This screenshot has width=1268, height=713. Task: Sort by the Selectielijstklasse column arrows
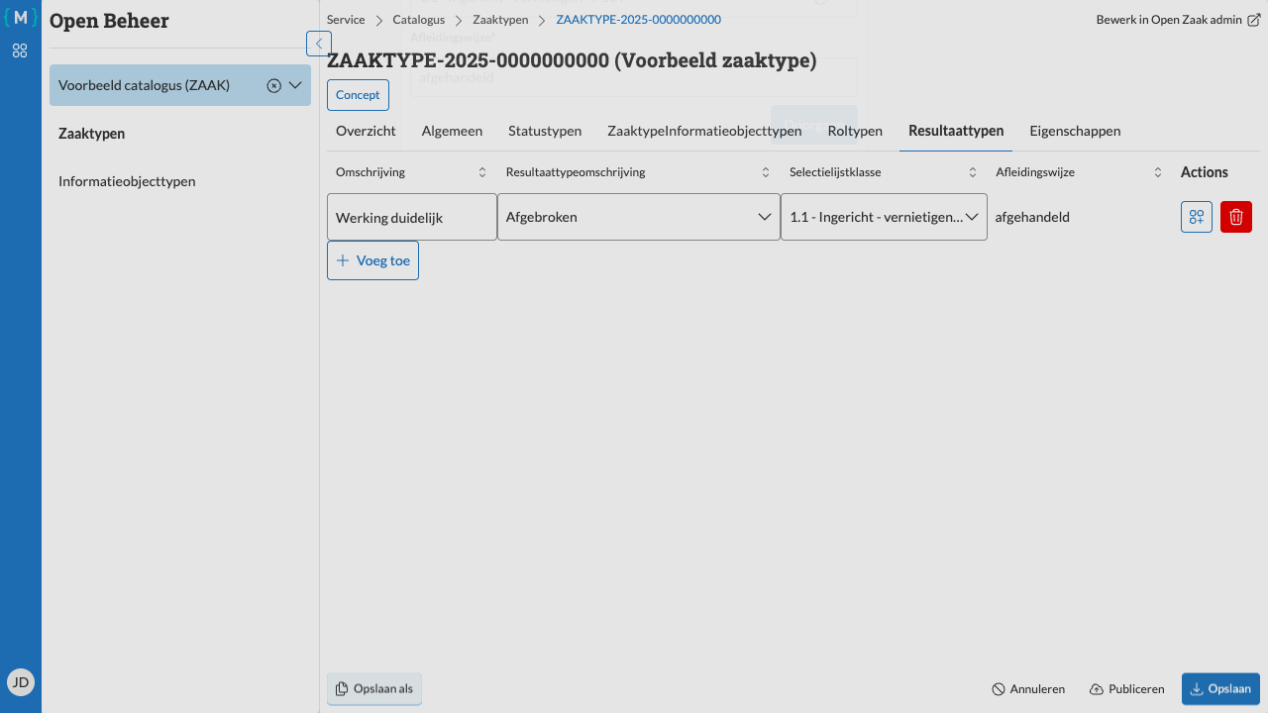coord(973,172)
